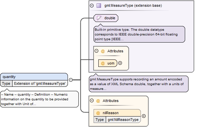
Task: Click the gml:MeasureType annotation note
Action: point(139,84)
